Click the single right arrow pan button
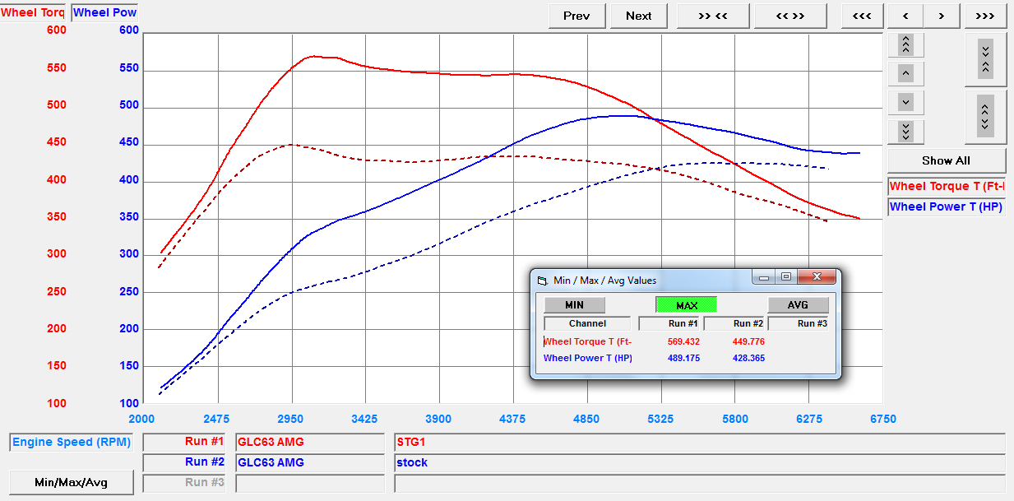1014x501 pixels. (942, 16)
